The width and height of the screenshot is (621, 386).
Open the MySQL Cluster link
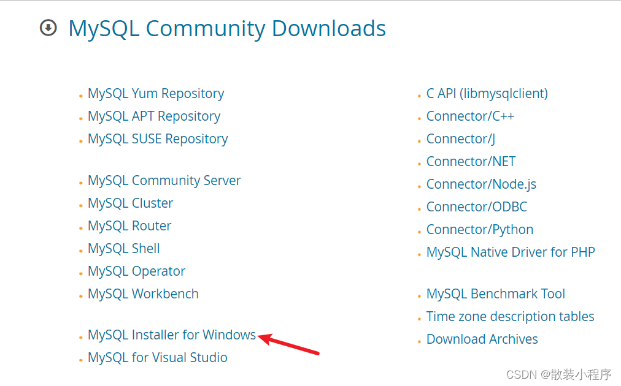click(x=131, y=203)
